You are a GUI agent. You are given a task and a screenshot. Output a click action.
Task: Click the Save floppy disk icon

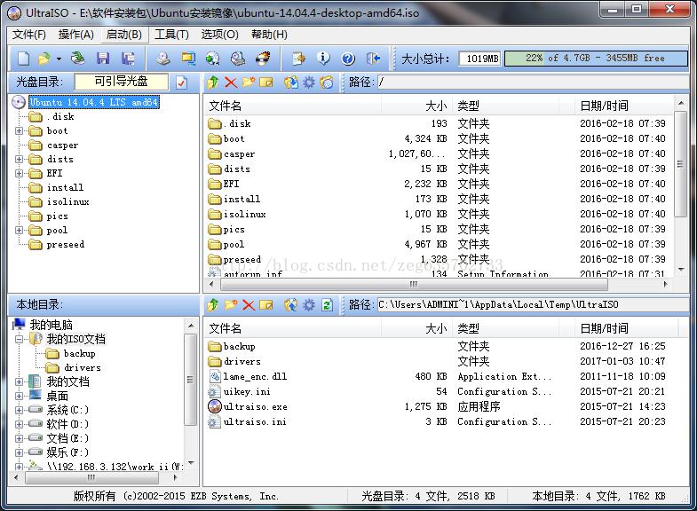click(x=103, y=59)
